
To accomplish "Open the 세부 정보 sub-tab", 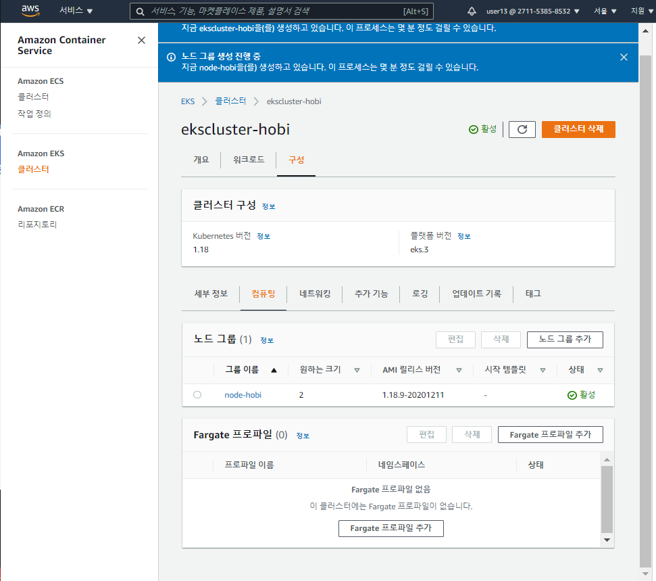I will pos(211,294).
